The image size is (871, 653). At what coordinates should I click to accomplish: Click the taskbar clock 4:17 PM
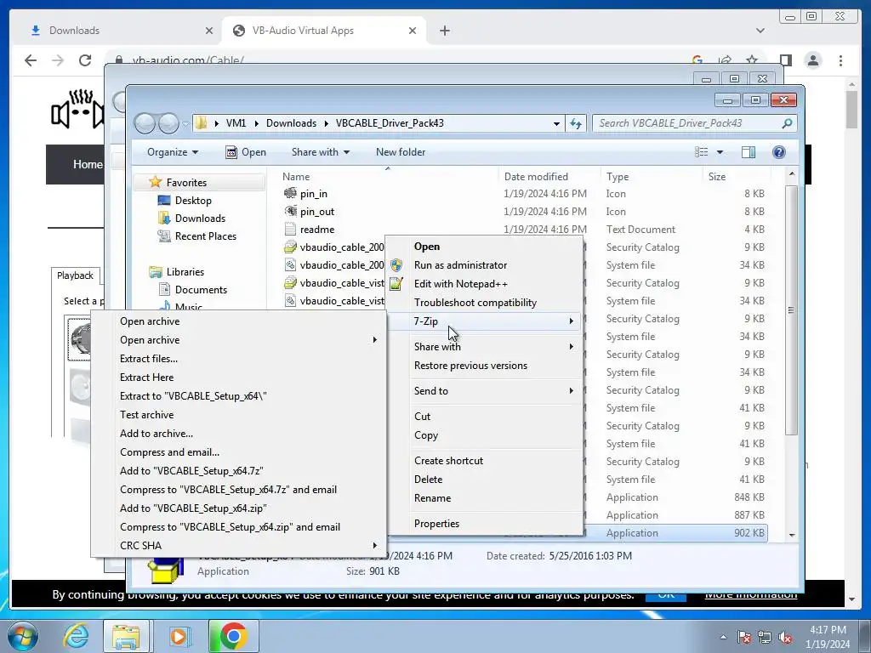828,630
